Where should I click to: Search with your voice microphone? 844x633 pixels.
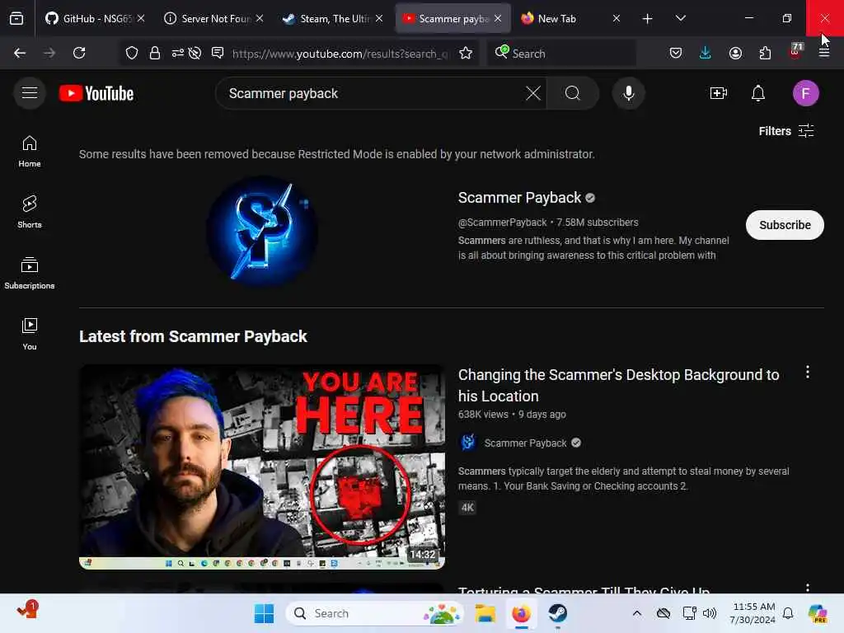click(628, 93)
